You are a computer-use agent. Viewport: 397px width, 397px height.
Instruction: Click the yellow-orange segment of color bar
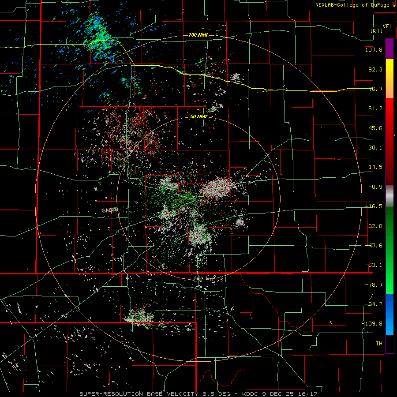390,79
